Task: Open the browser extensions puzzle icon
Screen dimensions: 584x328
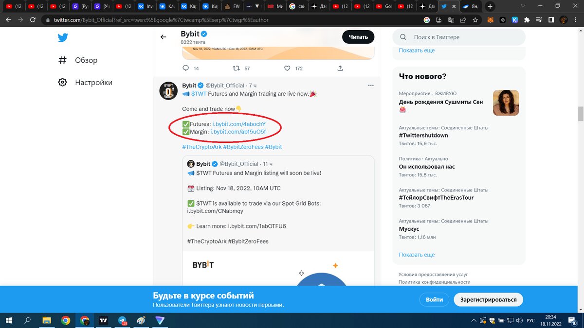Action: (x=528, y=20)
